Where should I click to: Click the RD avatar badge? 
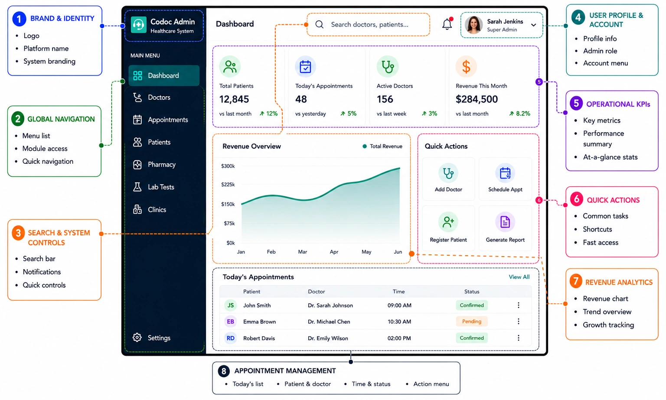click(x=231, y=338)
